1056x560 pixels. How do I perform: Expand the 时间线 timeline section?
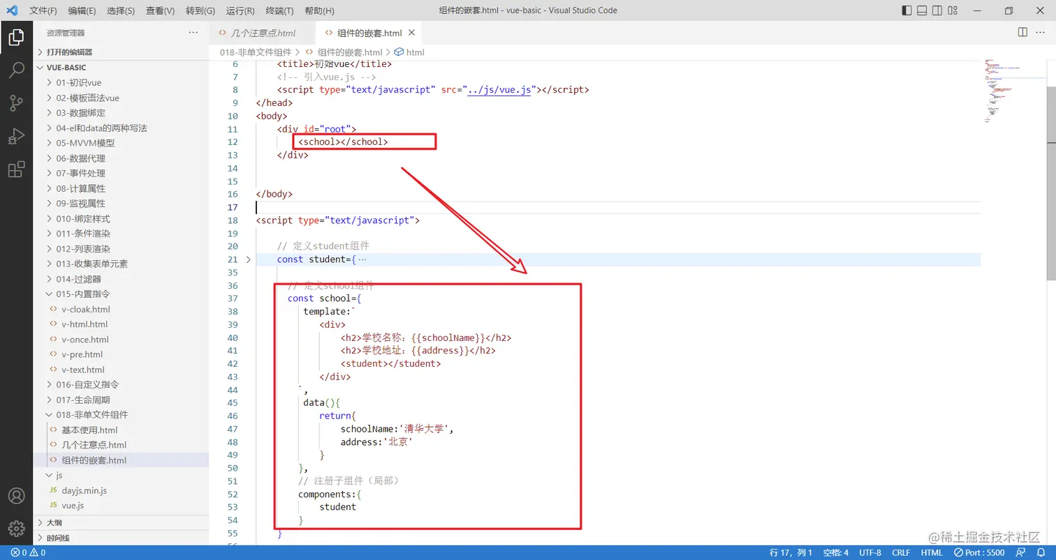[121, 538]
